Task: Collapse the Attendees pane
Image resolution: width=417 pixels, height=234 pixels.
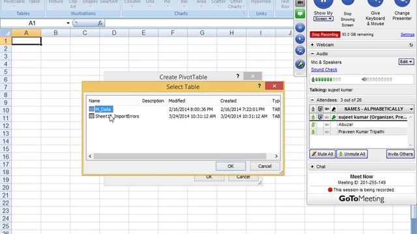Action: click(312, 99)
